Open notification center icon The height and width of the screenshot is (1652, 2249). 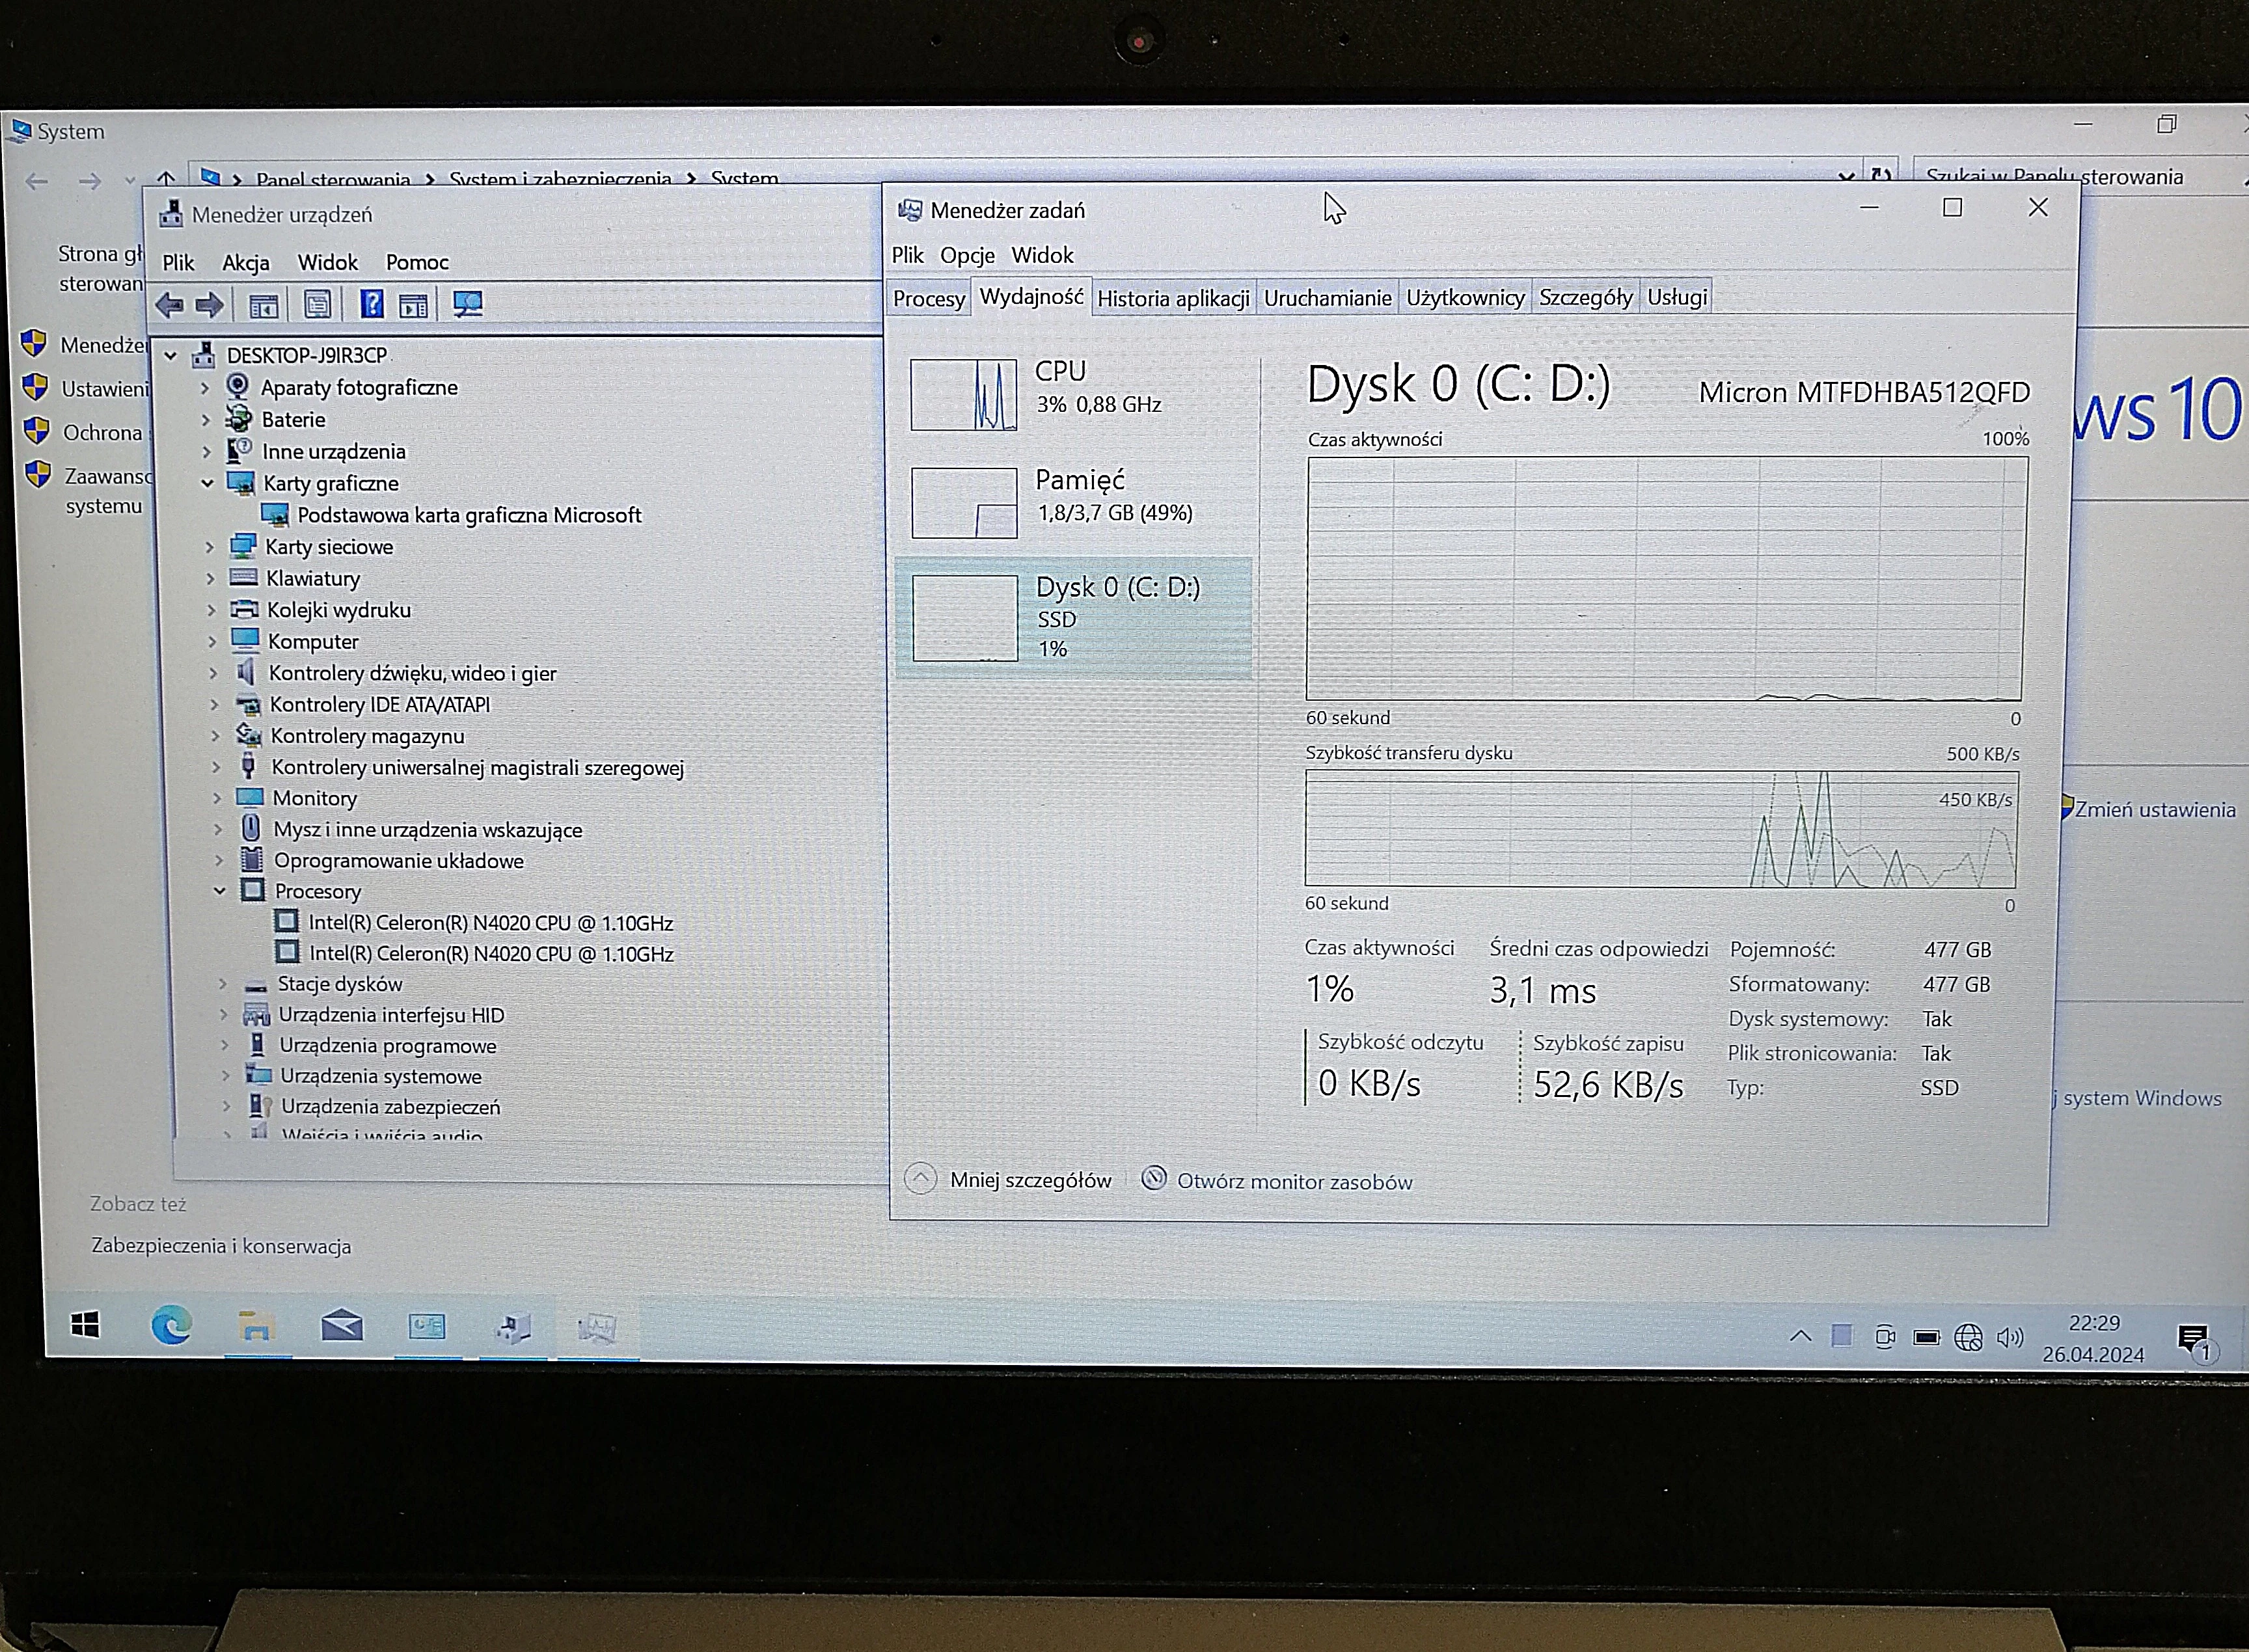pyautogui.click(x=2193, y=1340)
